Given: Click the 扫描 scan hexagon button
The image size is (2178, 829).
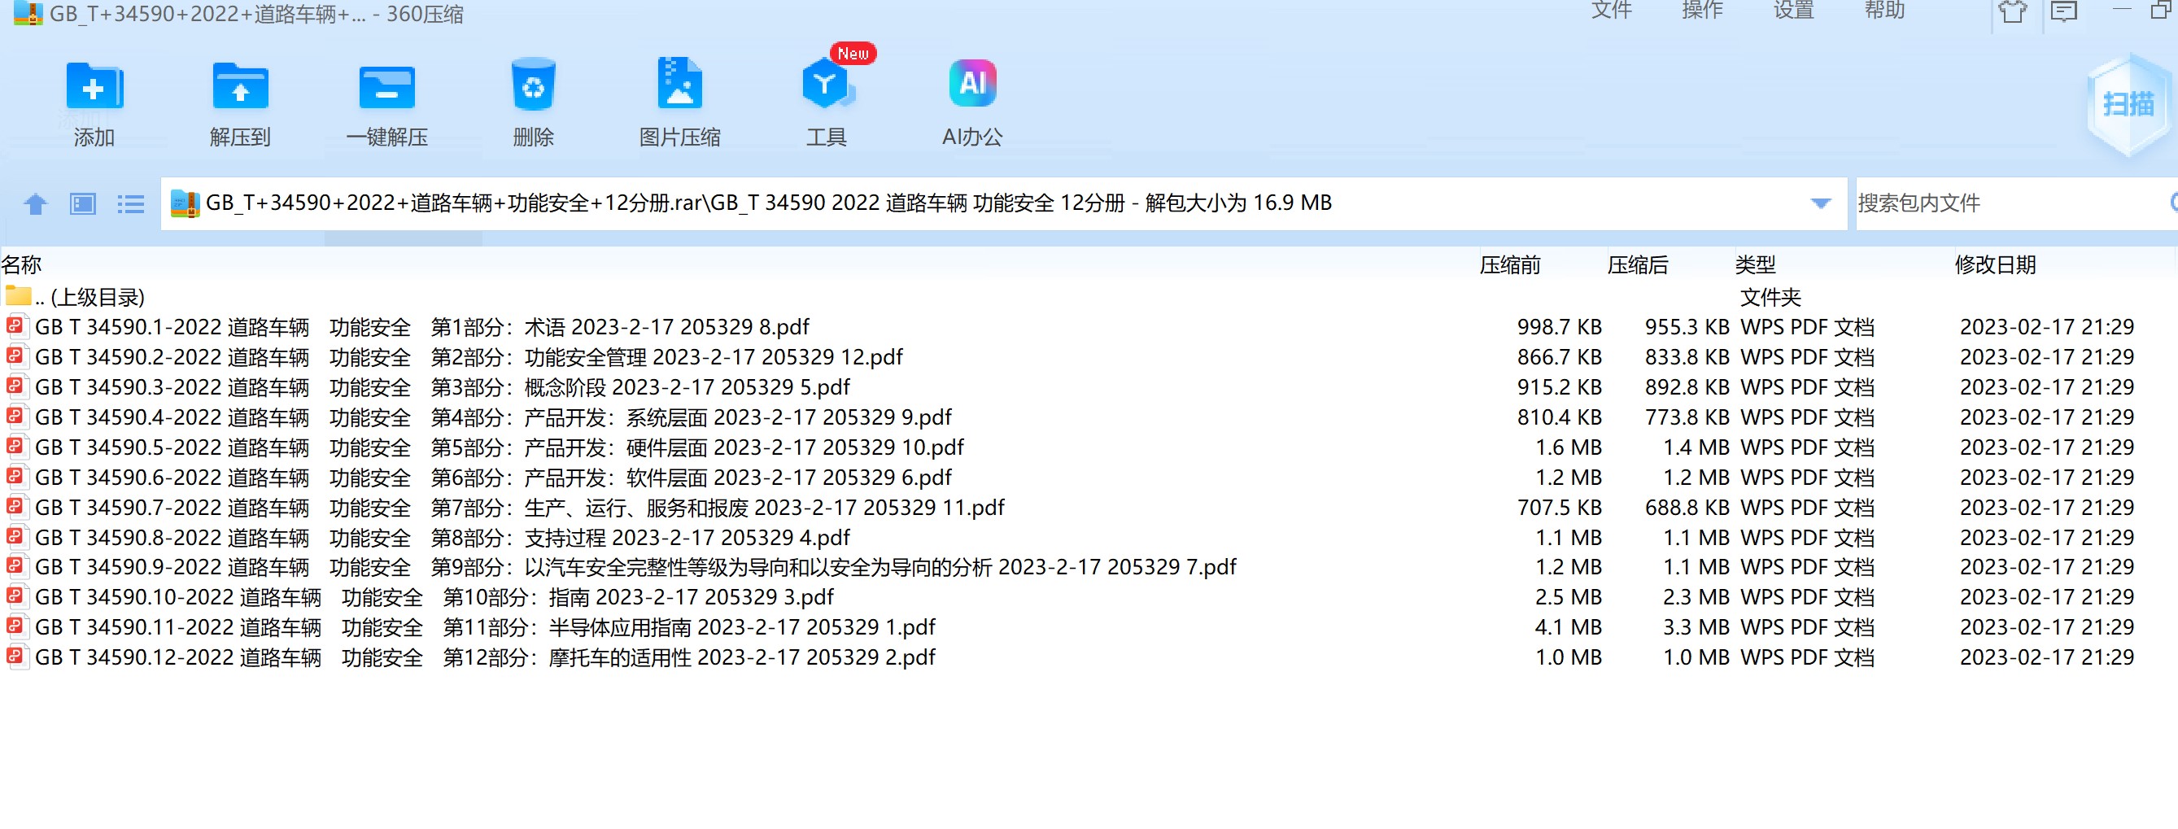Looking at the screenshot, I should [2128, 105].
